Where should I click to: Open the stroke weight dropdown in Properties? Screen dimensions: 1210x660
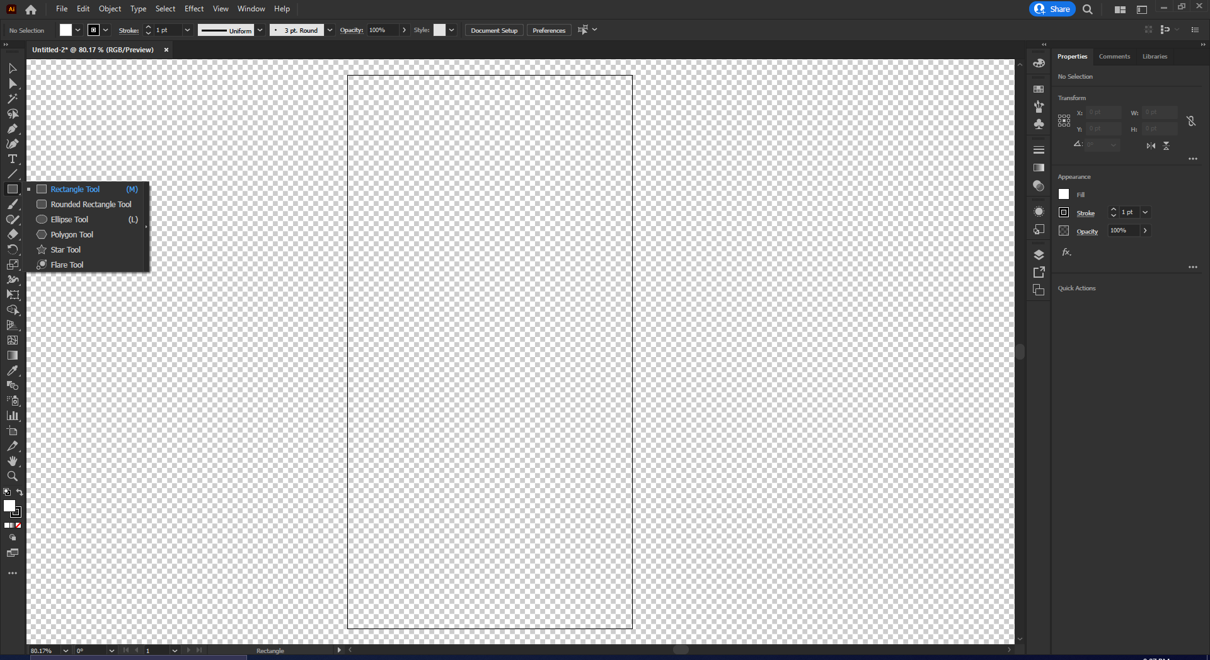coord(1146,212)
